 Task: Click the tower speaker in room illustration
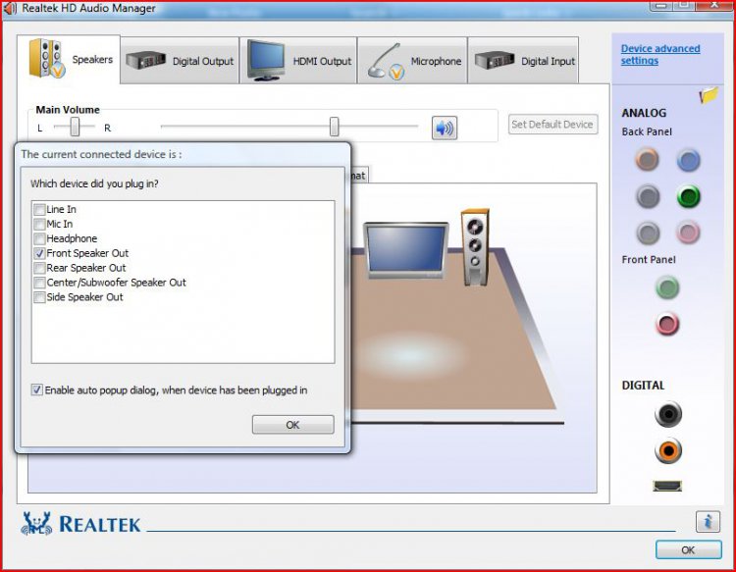coord(476,247)
